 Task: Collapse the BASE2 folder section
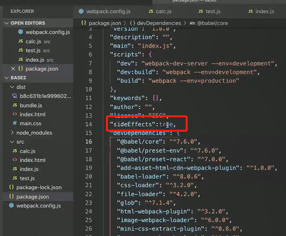coord(6,78)
